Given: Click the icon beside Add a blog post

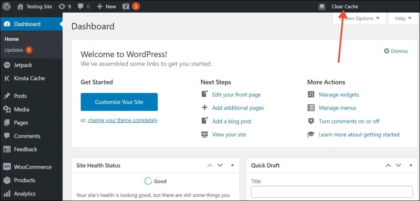Looking at the screenshot, I should [x=205, y=121].
